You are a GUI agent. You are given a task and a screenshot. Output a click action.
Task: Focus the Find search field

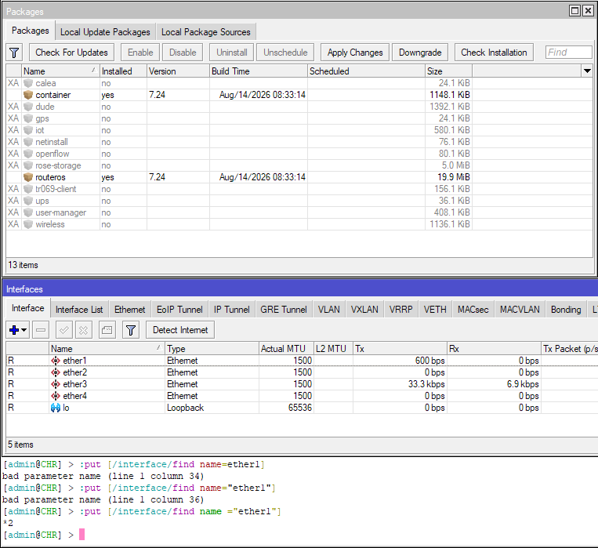569,53
